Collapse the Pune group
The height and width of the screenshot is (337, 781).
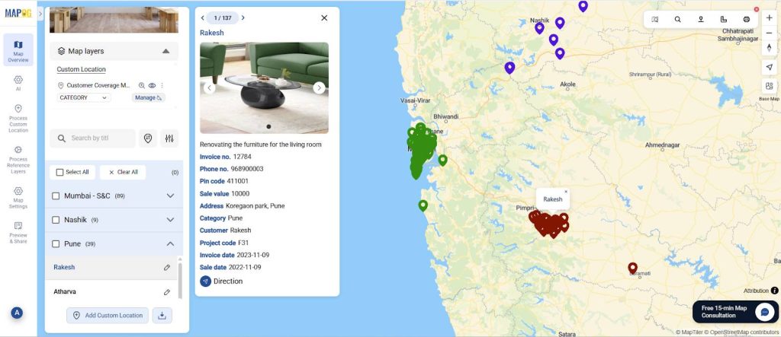170,244
